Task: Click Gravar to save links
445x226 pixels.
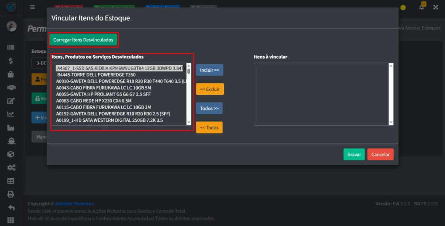Action: pos(354,154)
